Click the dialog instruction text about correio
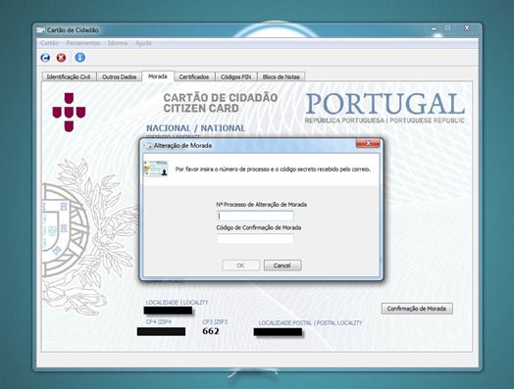Viewport: 514px width, 389px height. click(273, 170)
